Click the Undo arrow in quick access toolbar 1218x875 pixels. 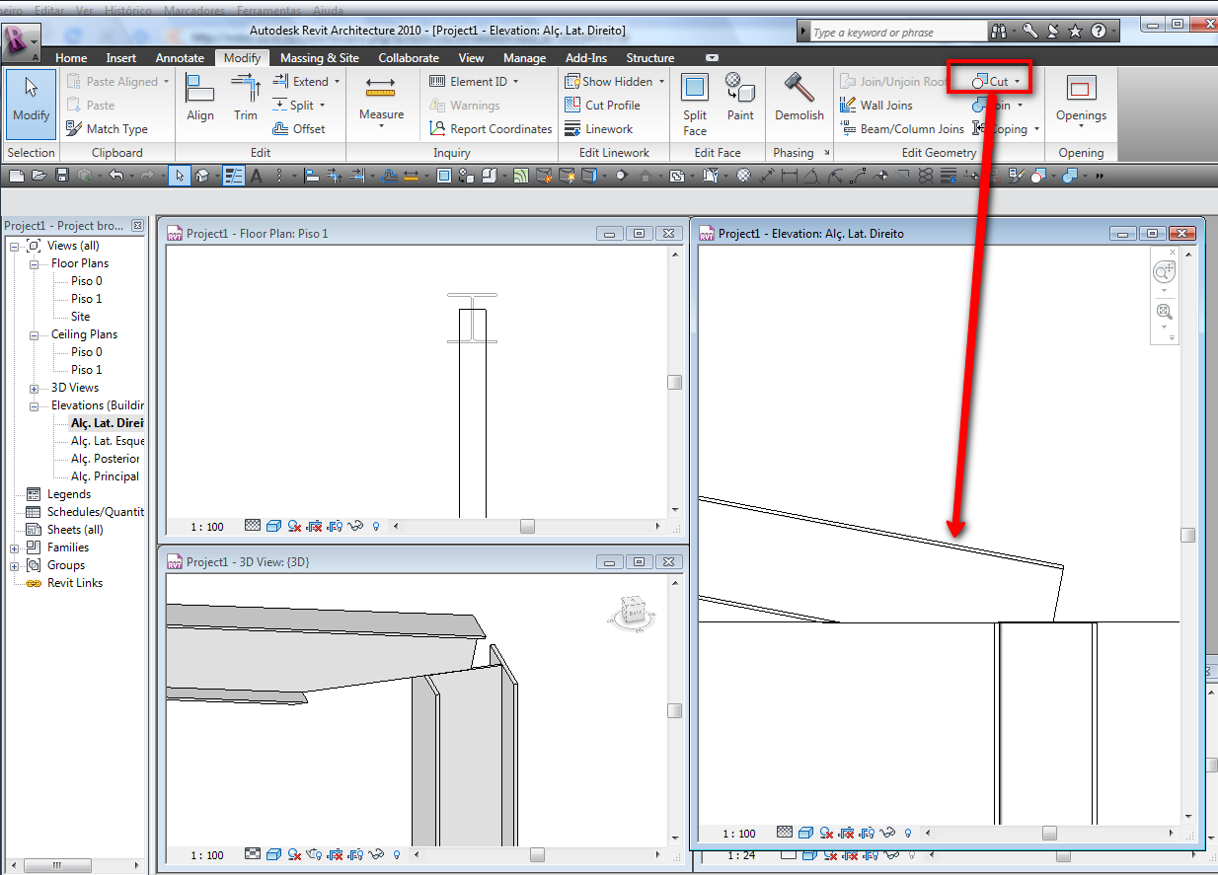115,177
